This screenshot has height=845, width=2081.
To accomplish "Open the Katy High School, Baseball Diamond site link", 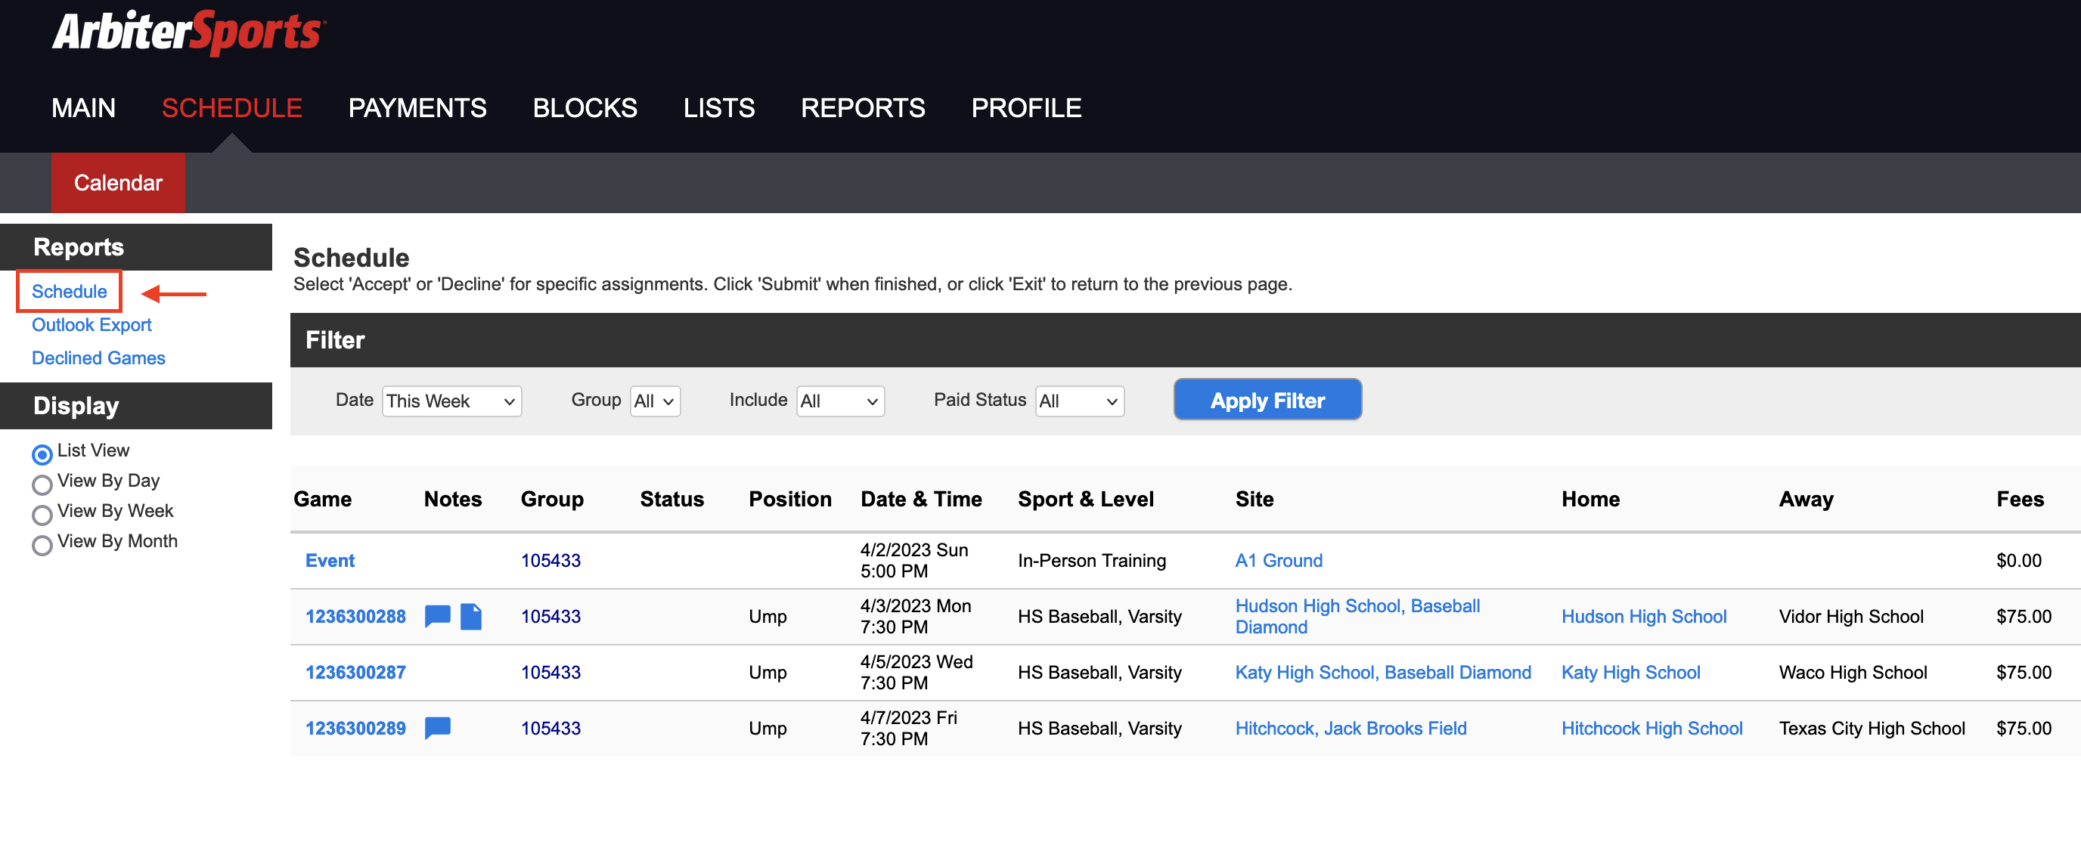I will click(1383, 671).
